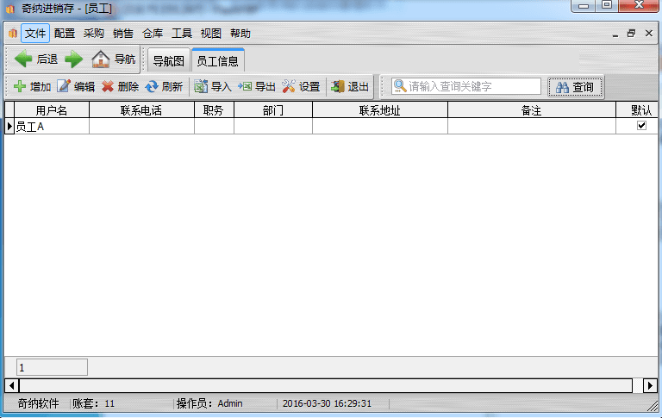Click the green Forward arrow icon
The height and width of the screenshot is (418, 662).
(74, 59)
